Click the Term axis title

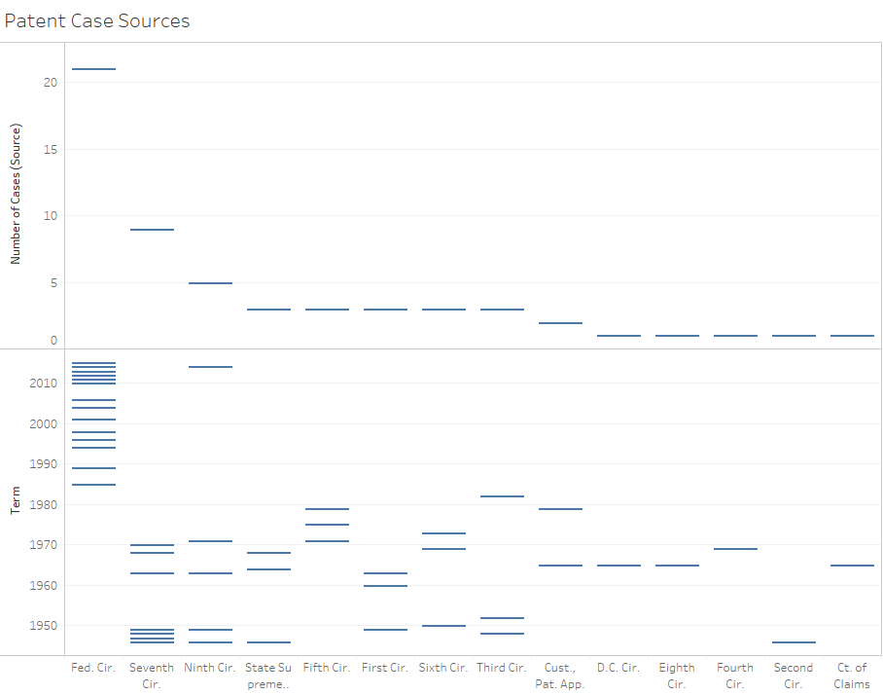tap(16, 502)
